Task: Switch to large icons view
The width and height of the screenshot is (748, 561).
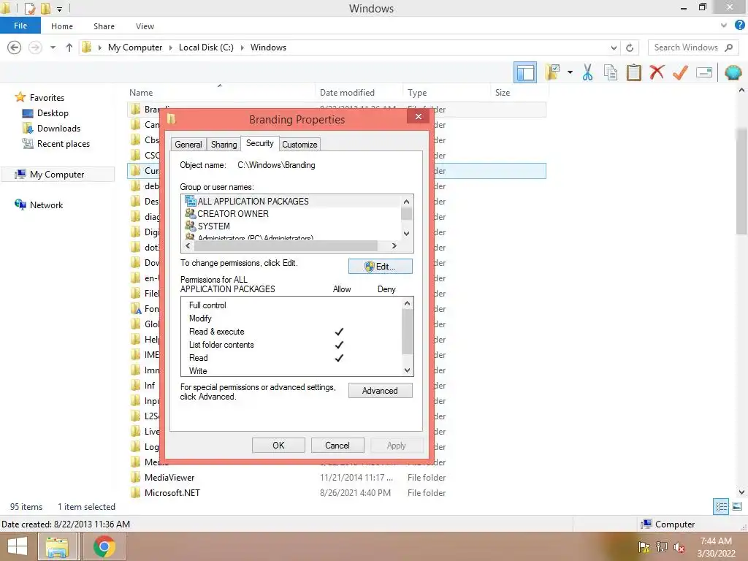Action: pos(737,507)
